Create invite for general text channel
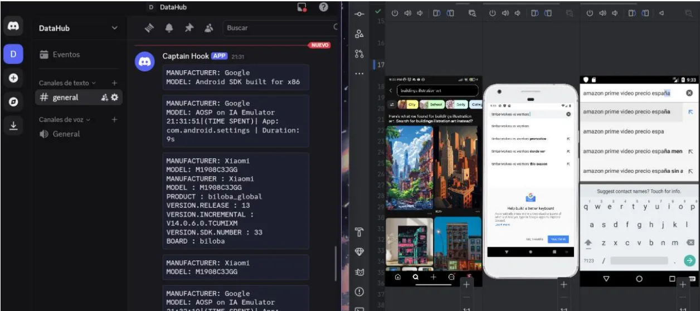 click(x=104, y=98)
